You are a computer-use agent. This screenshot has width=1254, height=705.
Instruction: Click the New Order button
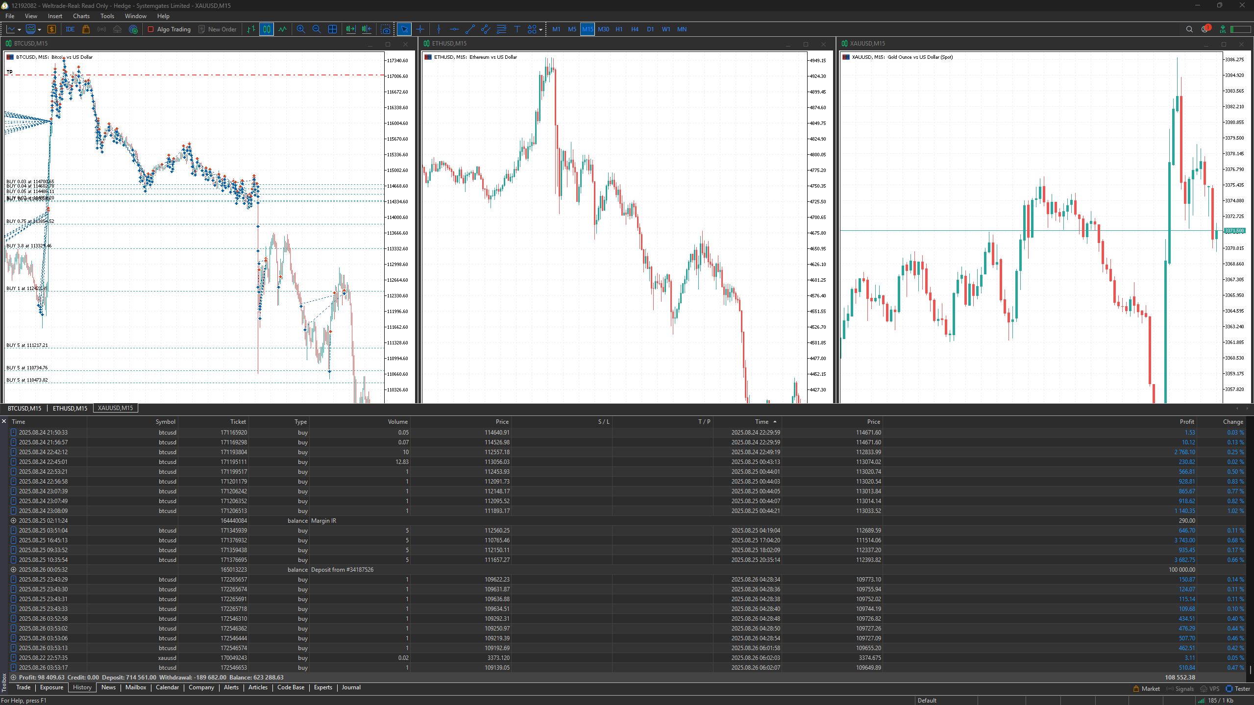pos(217,29)
